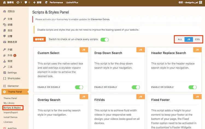Open Licenses submenu link

click(8, 122)
